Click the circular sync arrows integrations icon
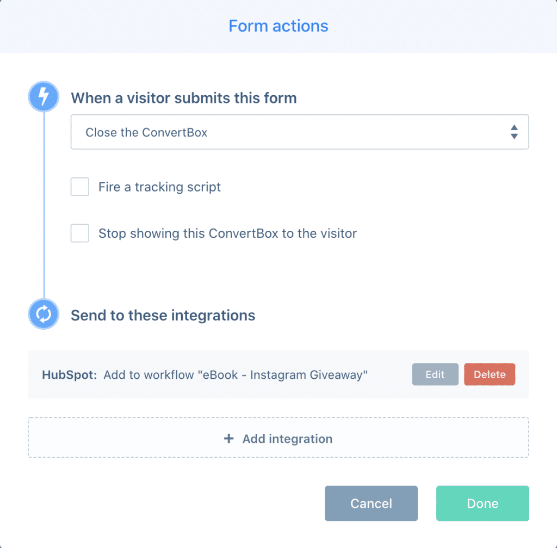Screen dimensions: 557x548 click(x=44, y=314)
